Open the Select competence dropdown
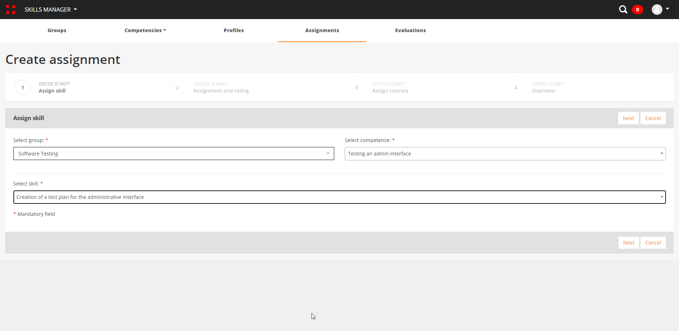Viewport: 679px width, 331px height. coord(505,154)
